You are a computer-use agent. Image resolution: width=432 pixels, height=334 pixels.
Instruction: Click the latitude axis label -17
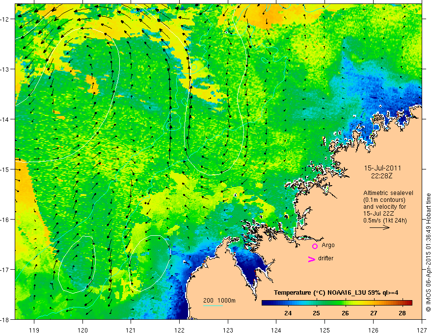click(x=6, y=270)
